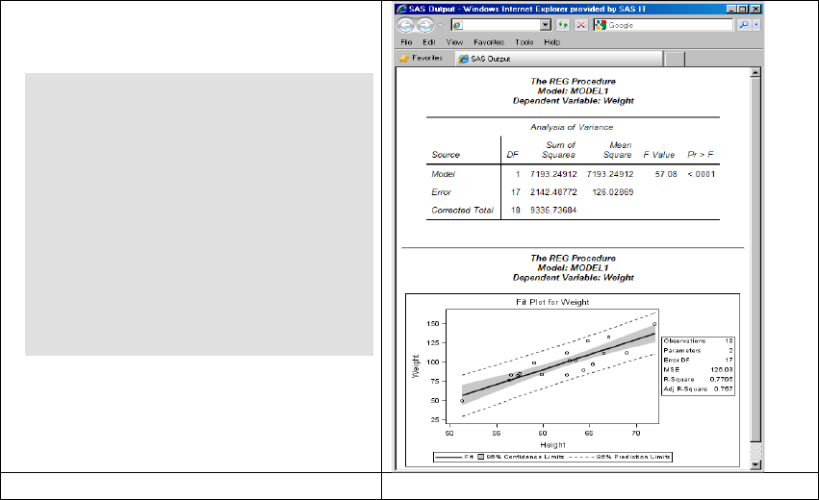
Task: Expand the address bar dropdown
Action: 546,25
